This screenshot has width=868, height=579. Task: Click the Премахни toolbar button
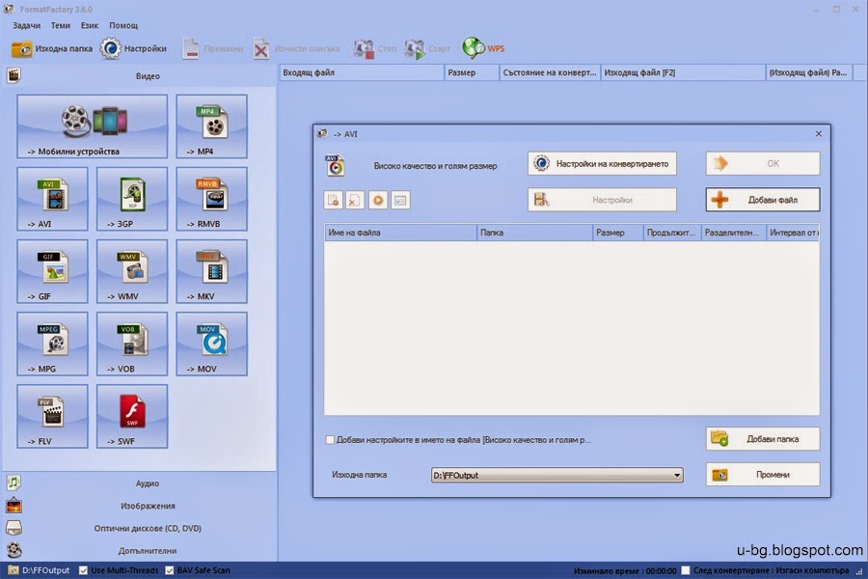213,49
